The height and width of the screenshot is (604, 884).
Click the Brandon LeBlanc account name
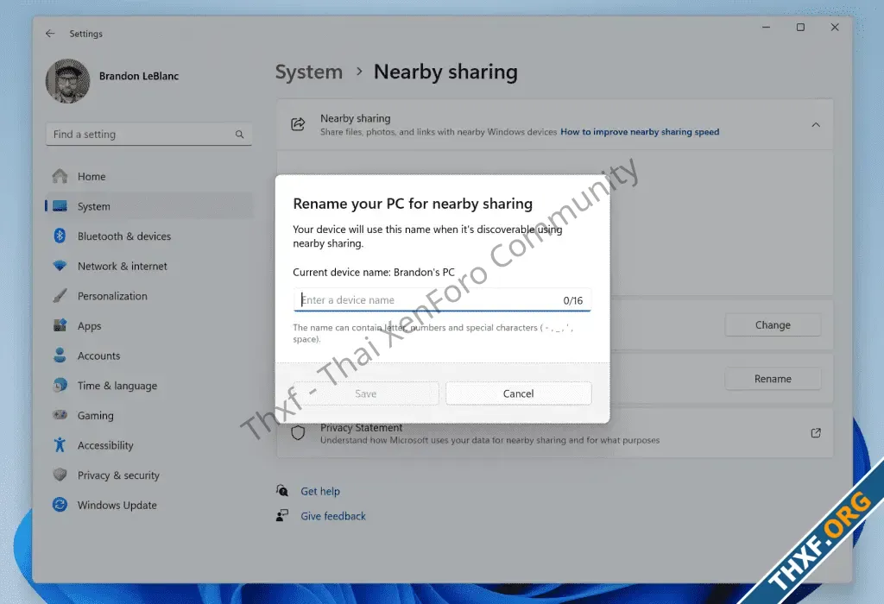139,76
